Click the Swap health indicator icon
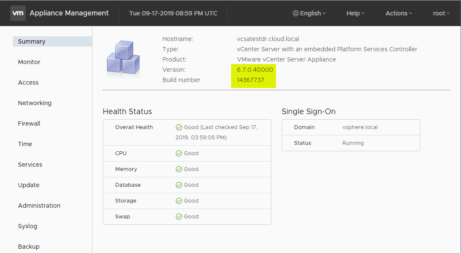This screenshot has height=253, width=461. pos(178,216)
